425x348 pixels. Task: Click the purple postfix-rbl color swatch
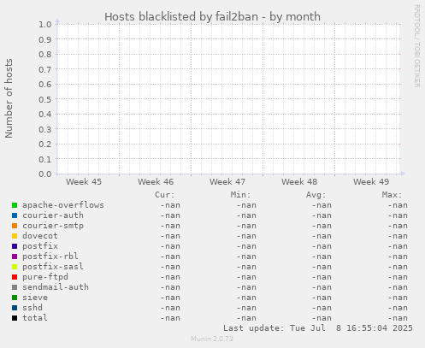pos(15,257)
